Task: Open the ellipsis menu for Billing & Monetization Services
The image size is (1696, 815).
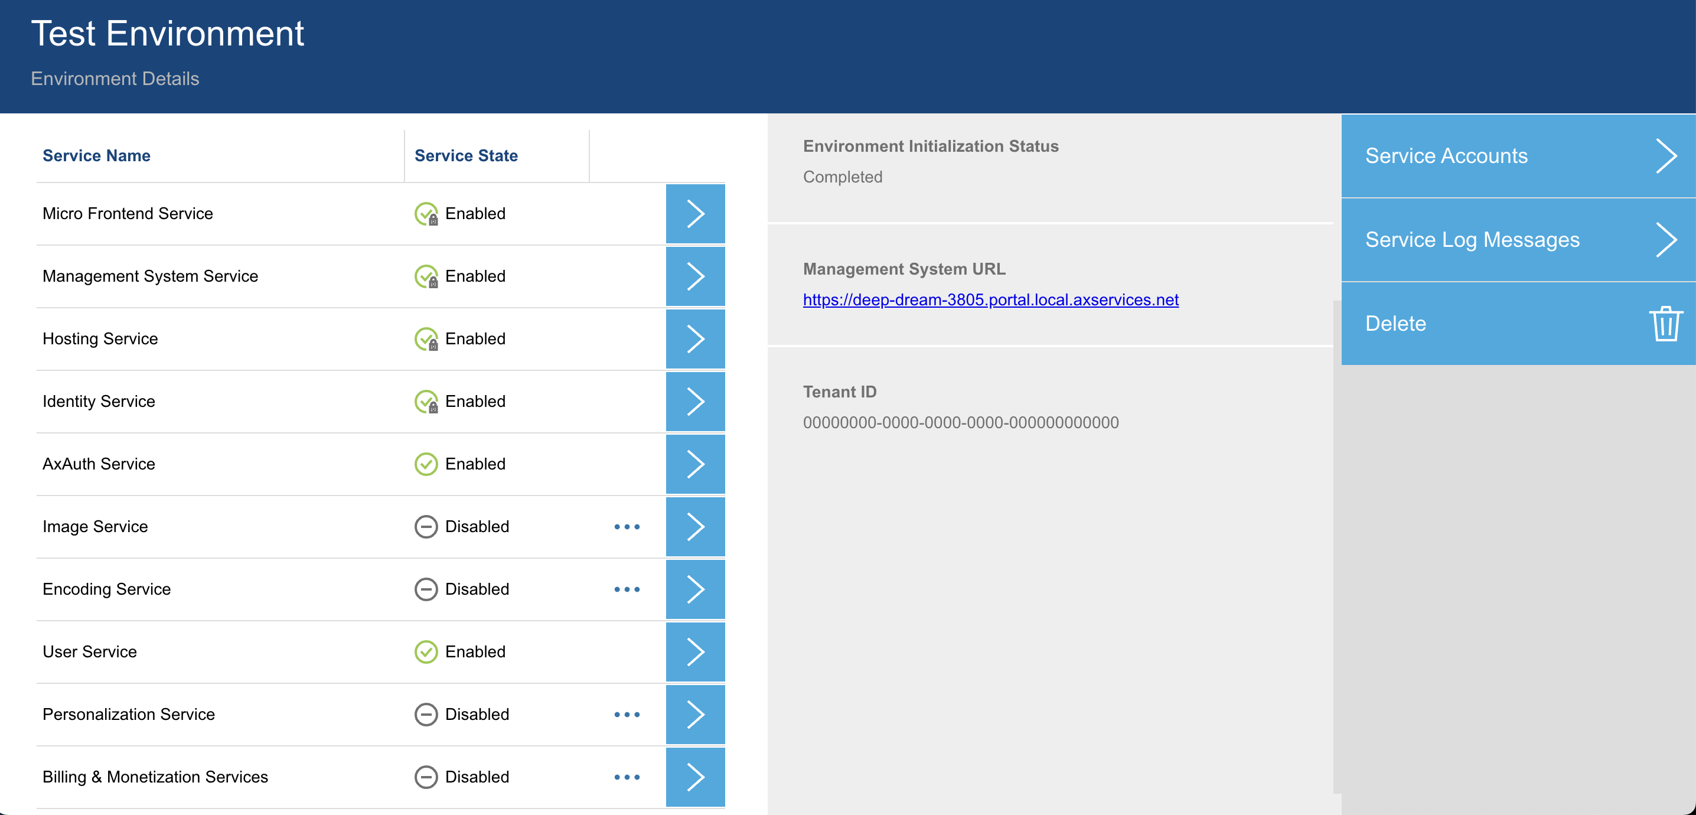Action: [x=626, y=777]
